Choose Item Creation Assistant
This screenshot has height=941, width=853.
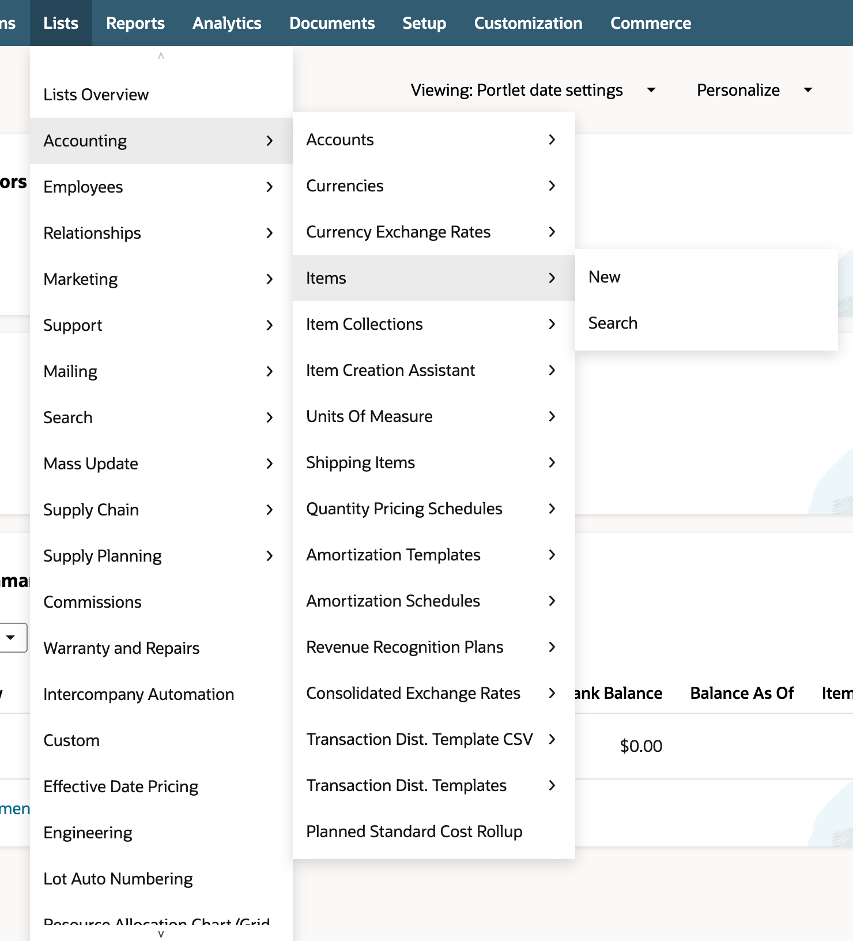pos(434,370)
